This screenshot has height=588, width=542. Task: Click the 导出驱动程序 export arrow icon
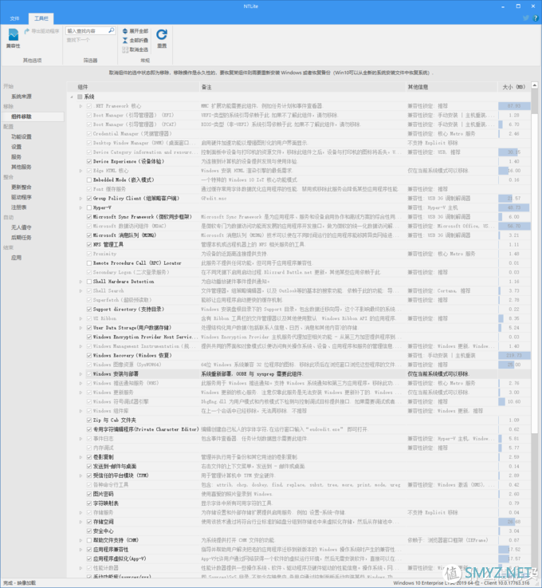pyautogui.click(x=26, y=31)
